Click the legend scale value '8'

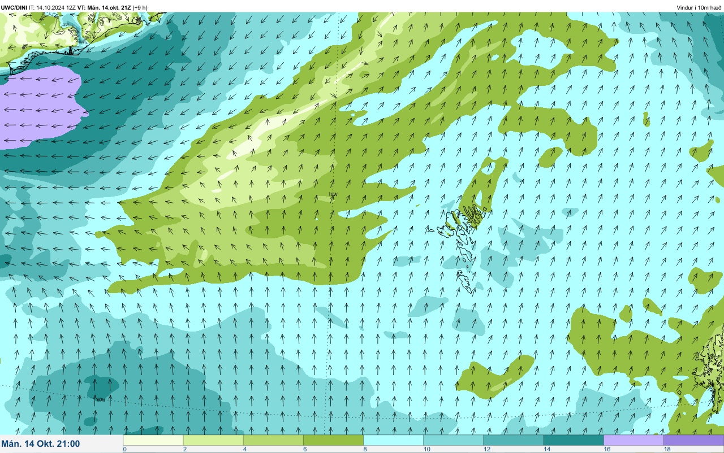click(365, 450)
